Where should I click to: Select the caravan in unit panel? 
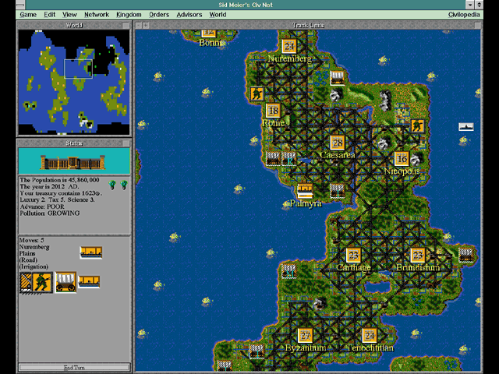click(x=65, y=282)
